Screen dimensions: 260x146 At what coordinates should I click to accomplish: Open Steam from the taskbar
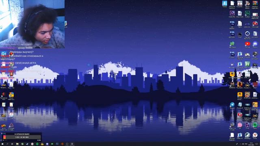pyautogui.click(x=27, y=144)
